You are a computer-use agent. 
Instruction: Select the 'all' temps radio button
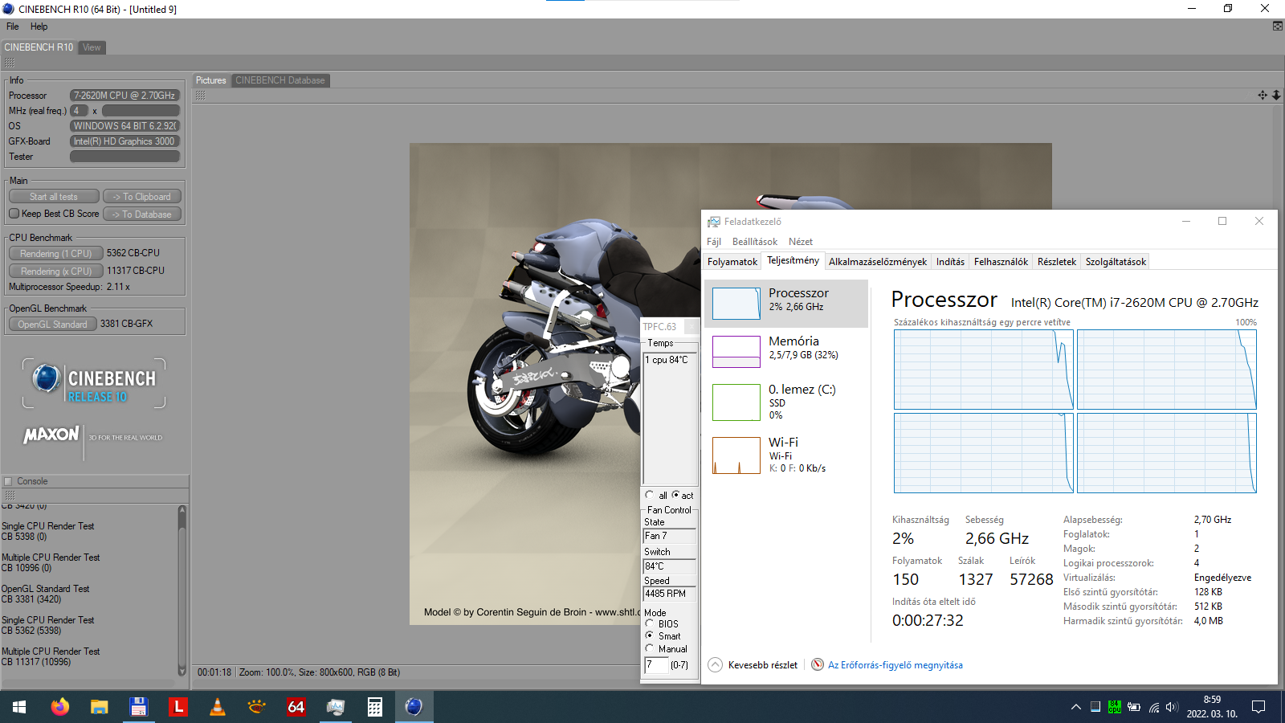(x=650, y=495)
